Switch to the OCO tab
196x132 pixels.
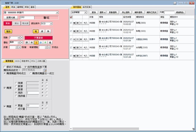(x=17, y=61)
